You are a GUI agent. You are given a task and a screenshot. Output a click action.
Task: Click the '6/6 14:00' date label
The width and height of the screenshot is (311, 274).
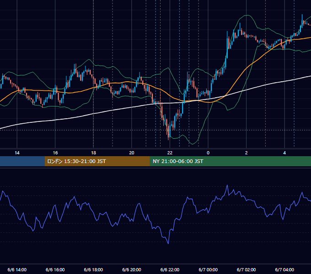pos(17,269)
